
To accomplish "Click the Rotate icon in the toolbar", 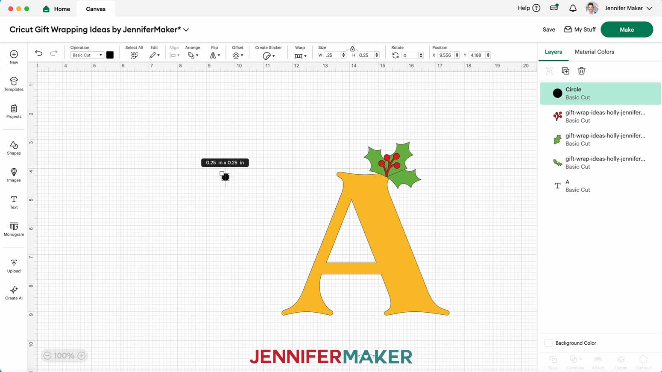I will coord(395,56).
